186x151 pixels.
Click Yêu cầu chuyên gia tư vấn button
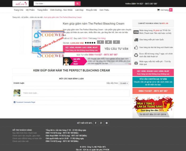coord(153,82)
